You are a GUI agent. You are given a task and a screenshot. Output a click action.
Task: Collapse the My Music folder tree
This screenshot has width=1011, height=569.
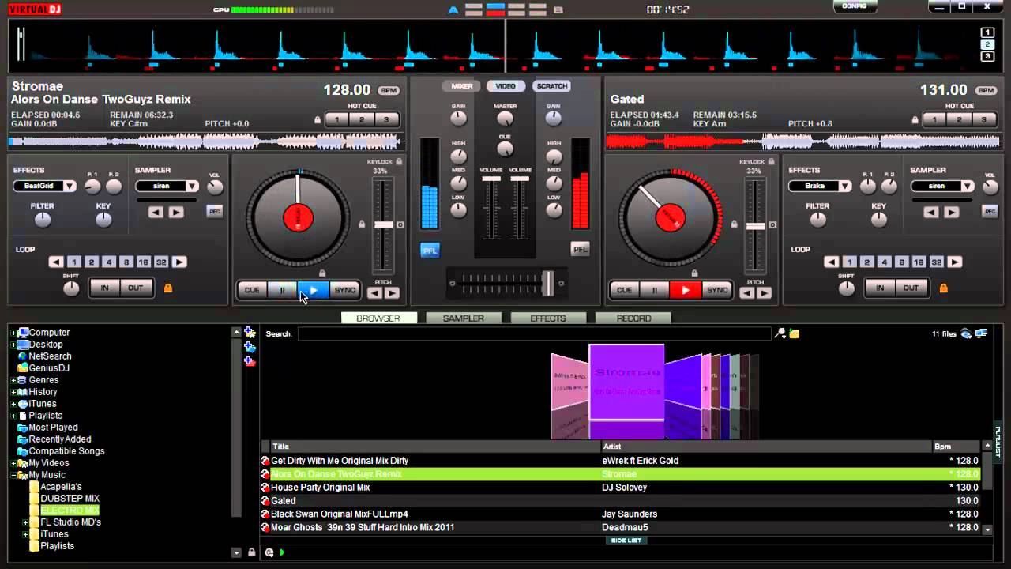pos(13,475)
